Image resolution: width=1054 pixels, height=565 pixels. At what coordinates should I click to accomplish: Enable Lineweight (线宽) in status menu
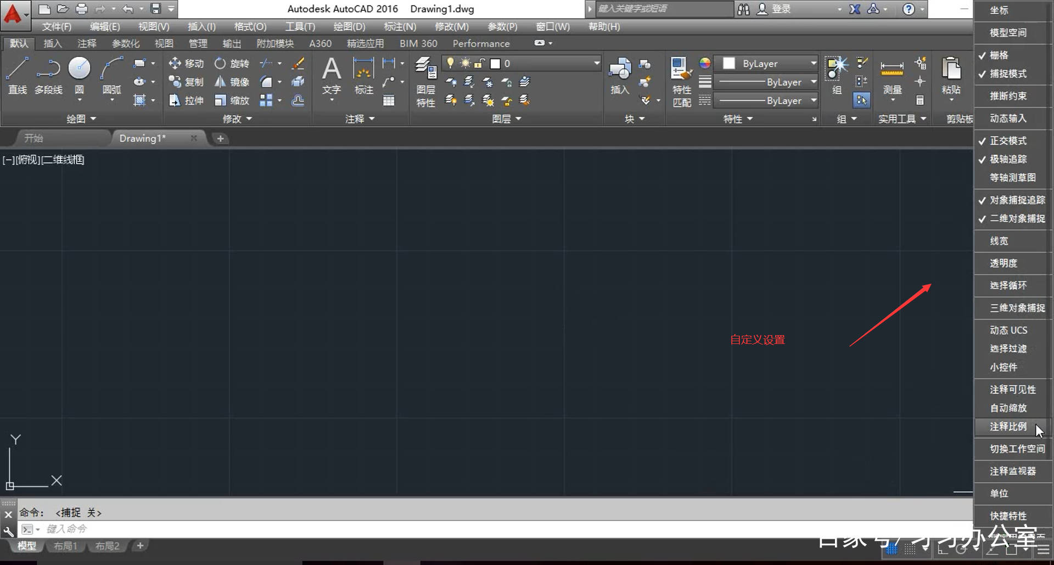point(999,241)
